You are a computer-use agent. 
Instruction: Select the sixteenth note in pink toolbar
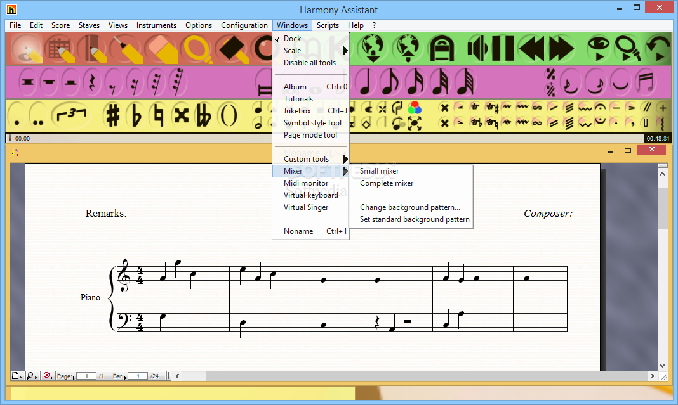pos(415,82)
